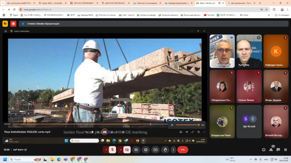Open the emoji reactions button

click(146, 150)
